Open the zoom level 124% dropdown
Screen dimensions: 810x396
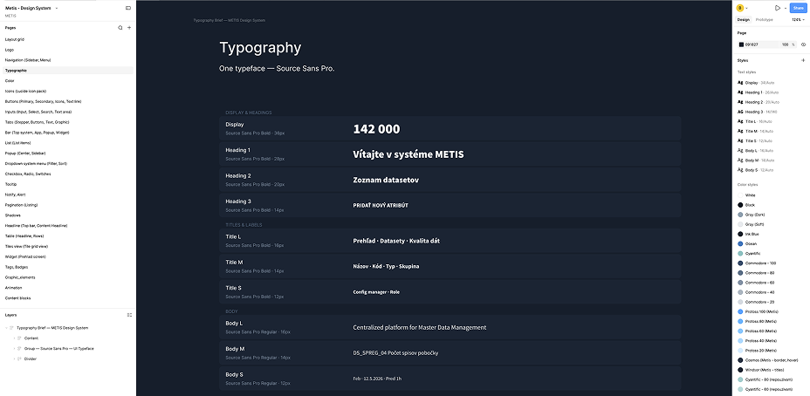click(798, 19)
